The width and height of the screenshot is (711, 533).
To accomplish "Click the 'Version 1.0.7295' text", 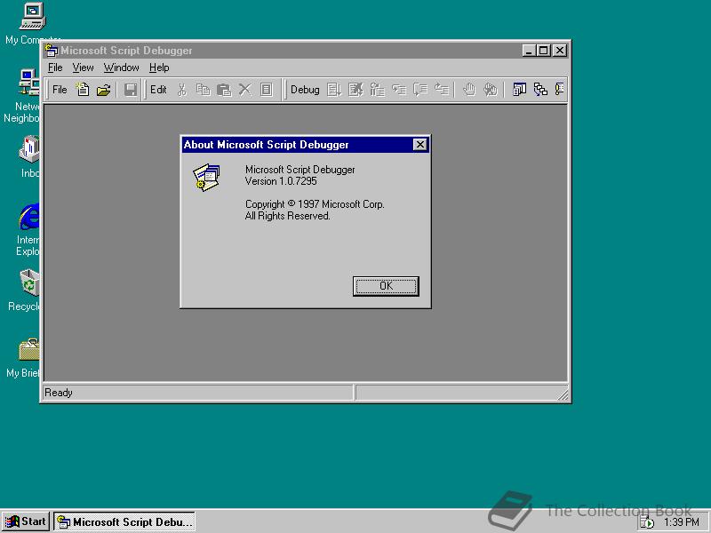I will 281,181.
